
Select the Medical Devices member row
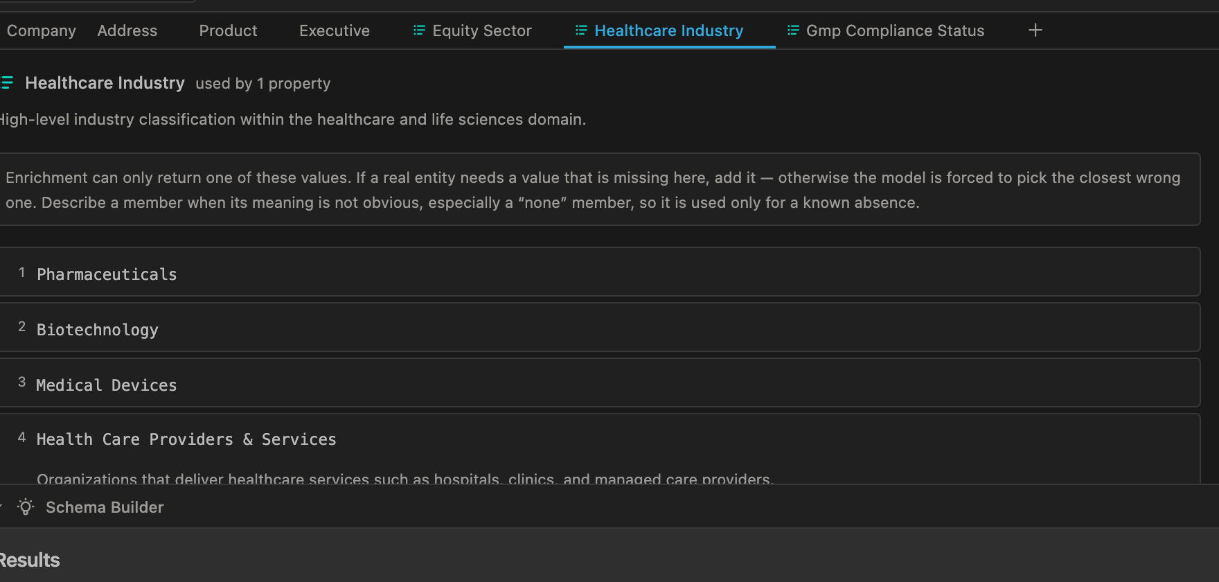click(x=600, y=383)
